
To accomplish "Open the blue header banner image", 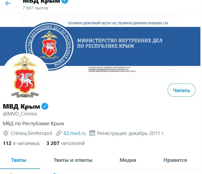I will pyautogui.click(x=100, y=46).
